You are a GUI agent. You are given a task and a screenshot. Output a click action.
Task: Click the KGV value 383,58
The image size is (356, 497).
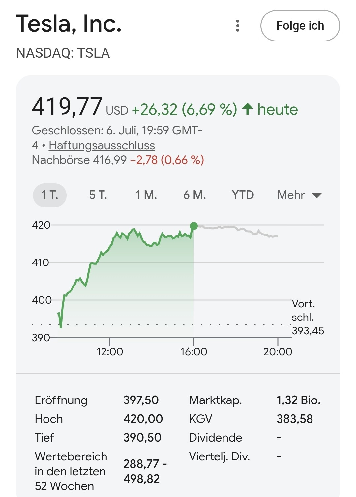[x=295, y=419]
